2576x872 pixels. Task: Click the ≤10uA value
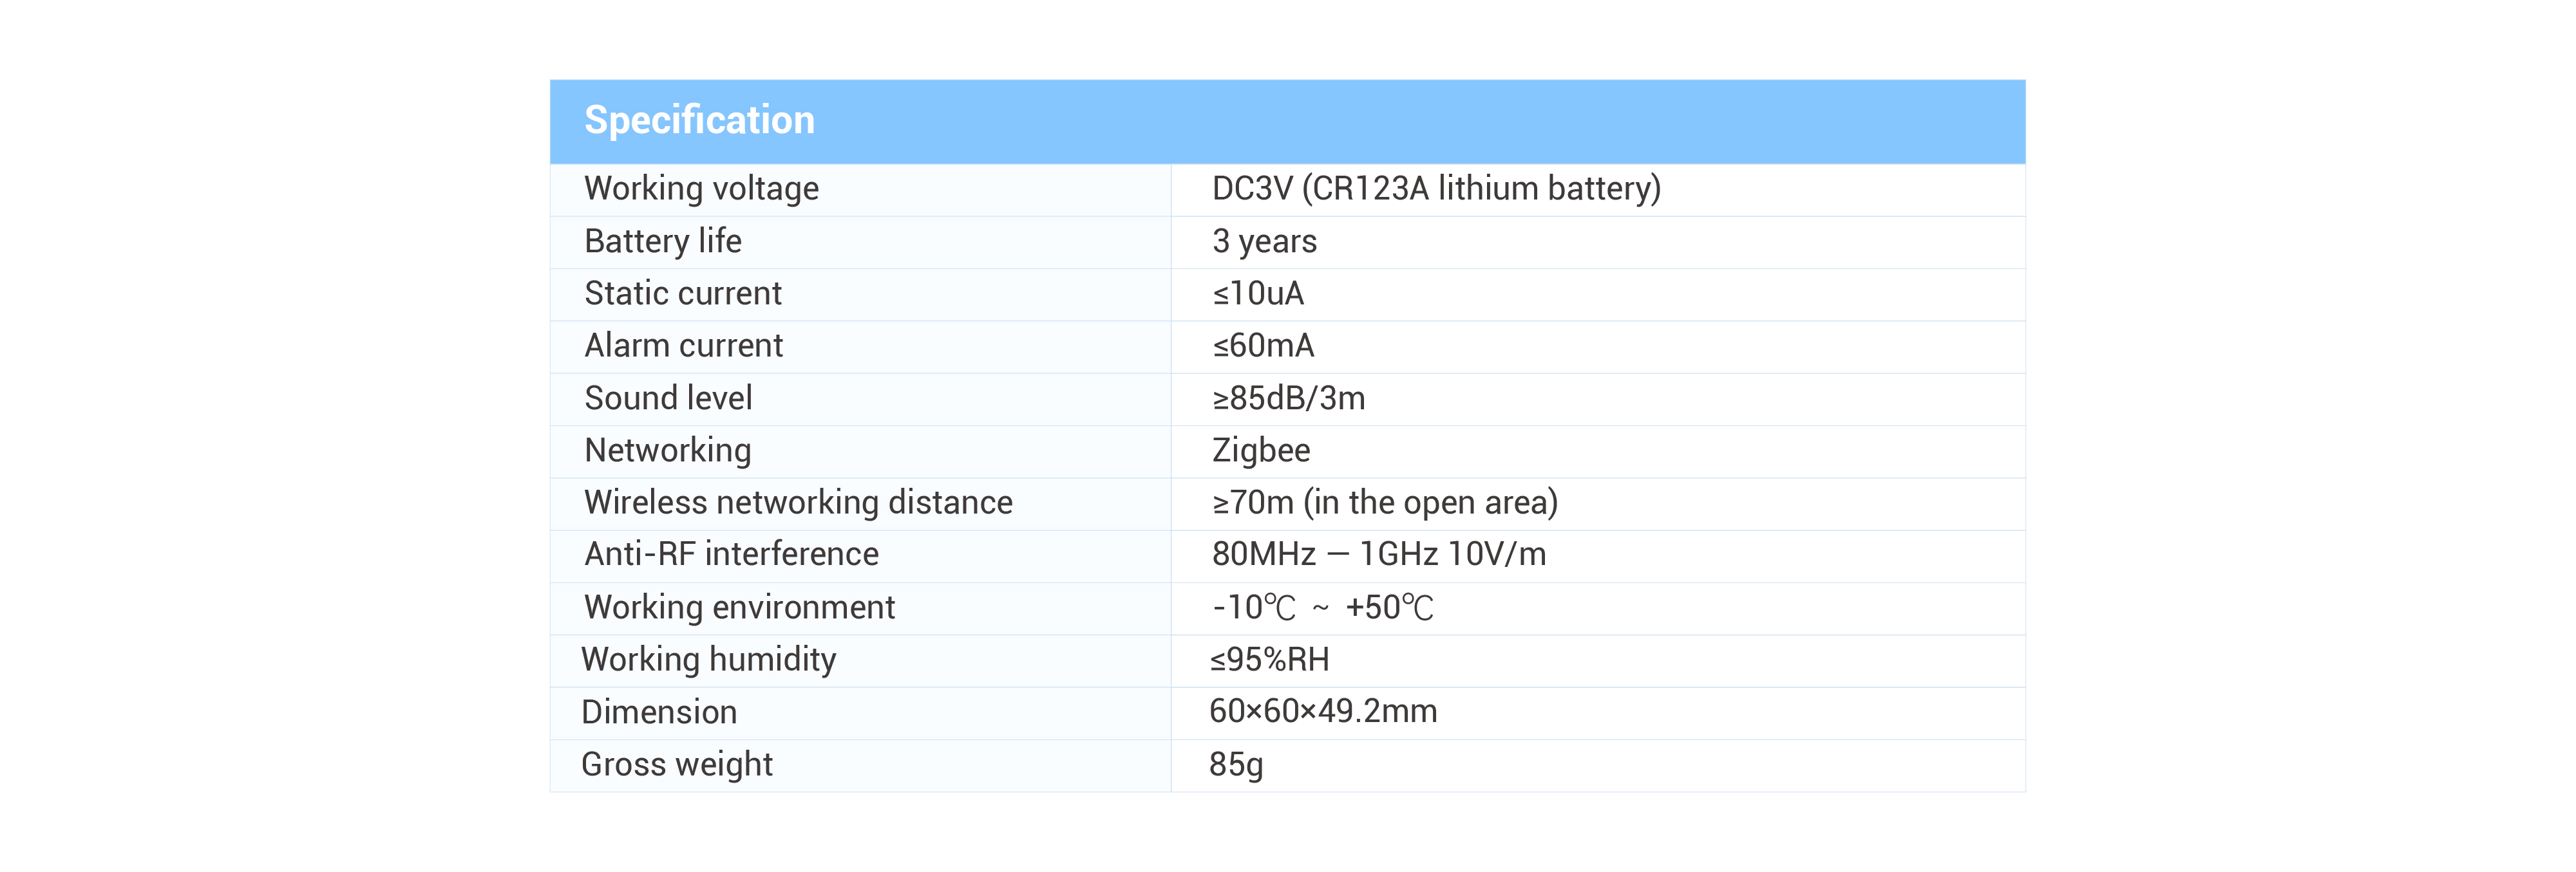click(x=1257, y=293)
